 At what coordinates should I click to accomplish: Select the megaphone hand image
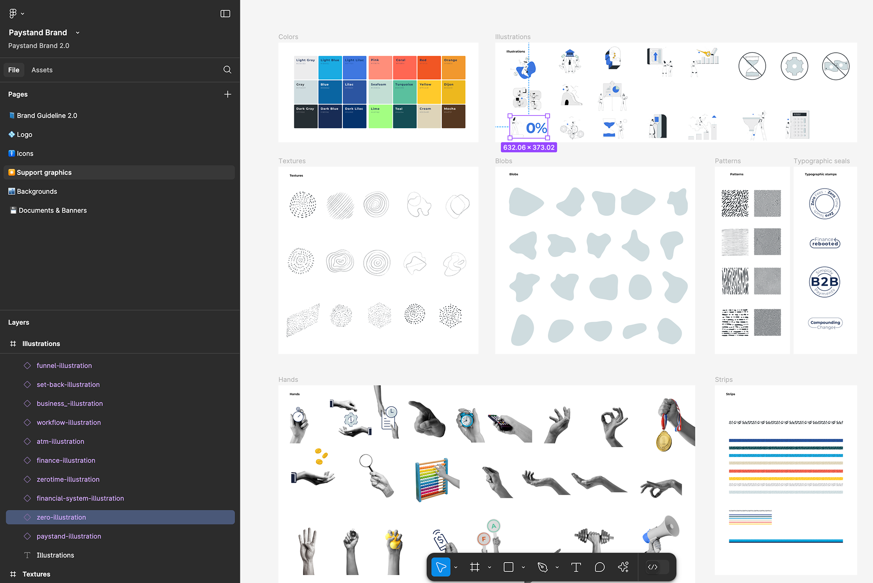[x=661, y=533]
